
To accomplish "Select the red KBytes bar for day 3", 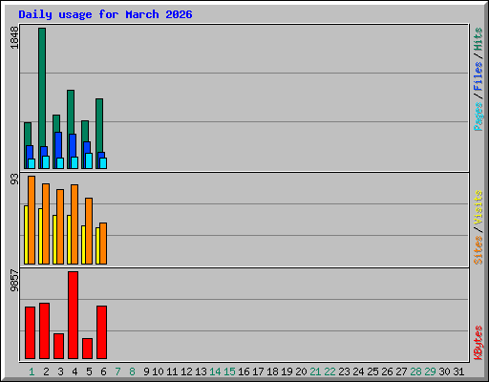I will click(x=58, y=346).
